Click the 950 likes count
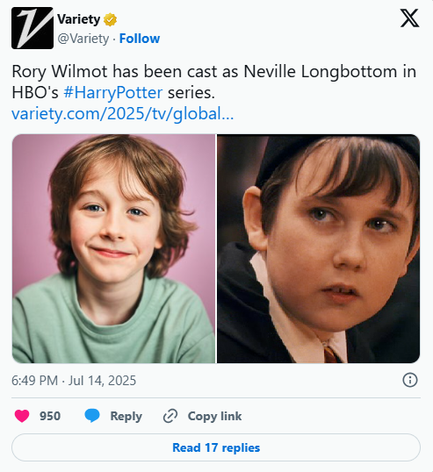Viewport: 433px width, 472px height. point(50,416)
